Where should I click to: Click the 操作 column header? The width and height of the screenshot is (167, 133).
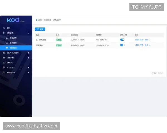pos(136,35)
